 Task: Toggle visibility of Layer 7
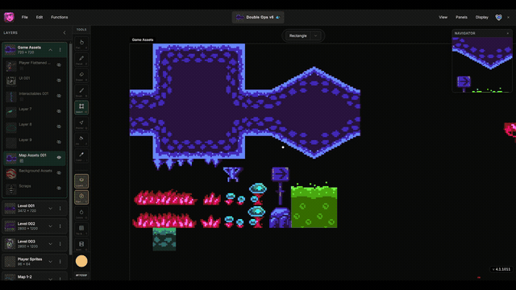click(59, 111)
